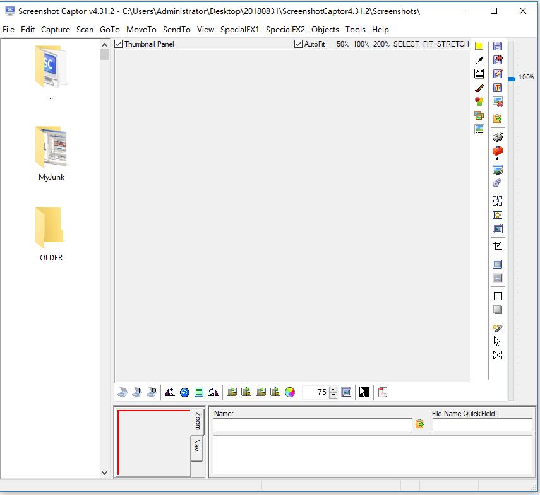Click the scanner icon marked O
The width and height of the screenshot is (540, 495).
pyautogui.click(x=152, y=392)
